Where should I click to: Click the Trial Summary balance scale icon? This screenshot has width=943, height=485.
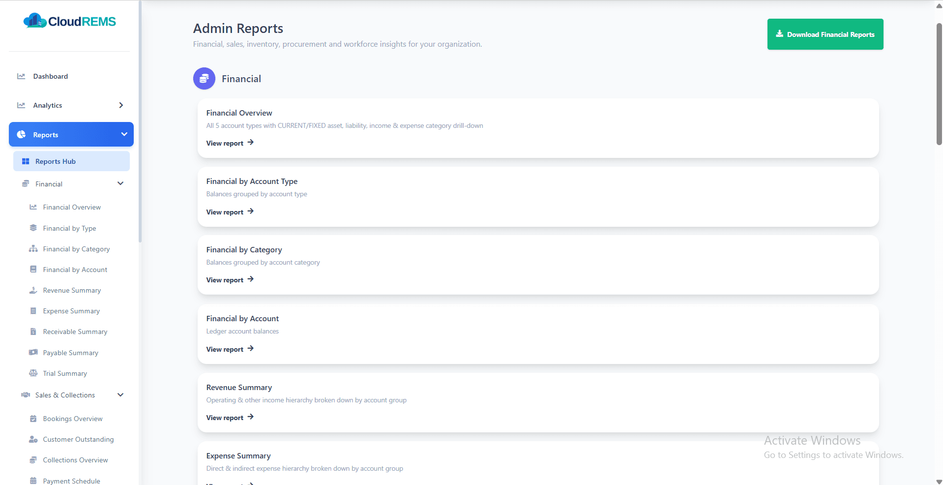(x=33, y=373)
